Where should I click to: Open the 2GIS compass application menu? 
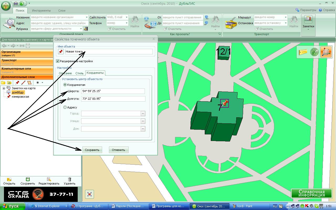coord(6,6)
